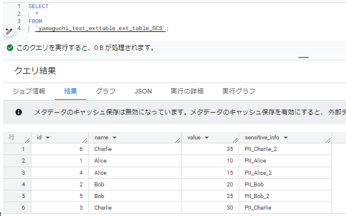Image resolution: width=346 pixels, height=216 pixels.
Task: Click the 行 column resize handle
Action: [x=27, y=140]
